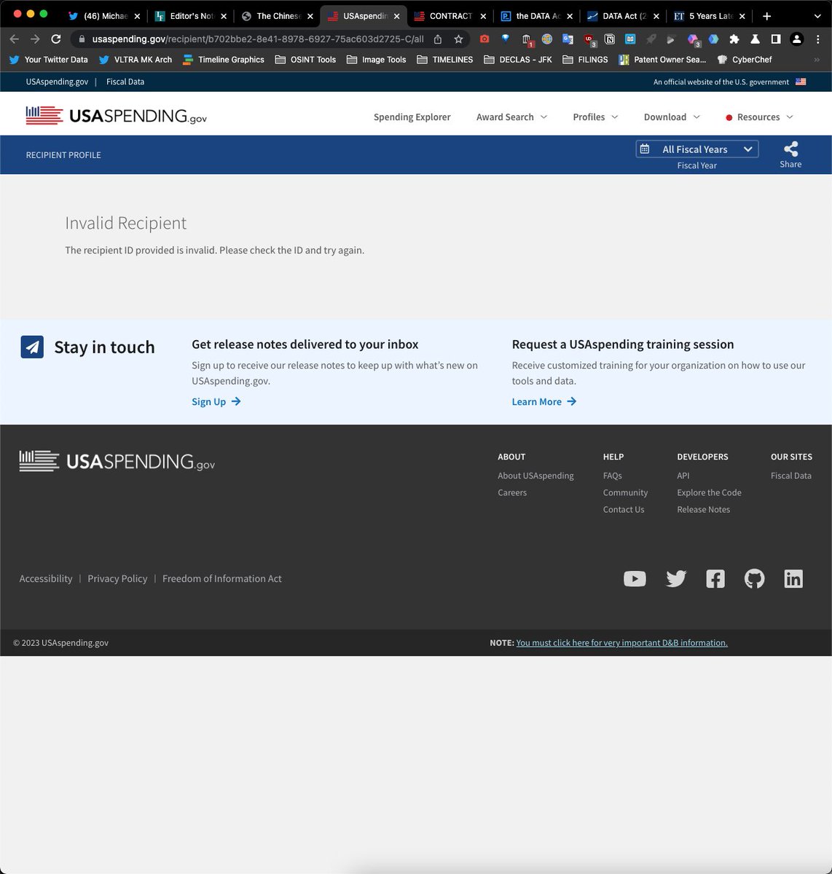Open Spending Explorer in the navigation
This screenshot has width=832, height=874.
(x=412, y=117)
